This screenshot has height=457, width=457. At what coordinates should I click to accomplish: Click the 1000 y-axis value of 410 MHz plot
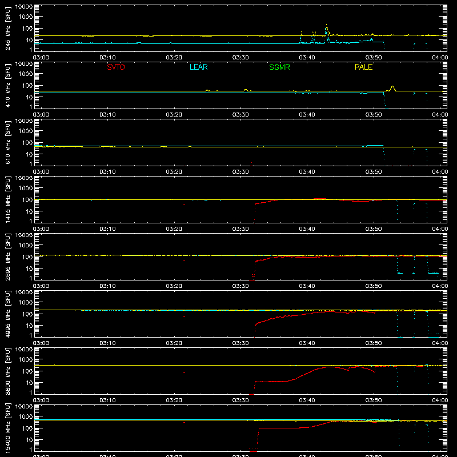click(x=26, y=74)
